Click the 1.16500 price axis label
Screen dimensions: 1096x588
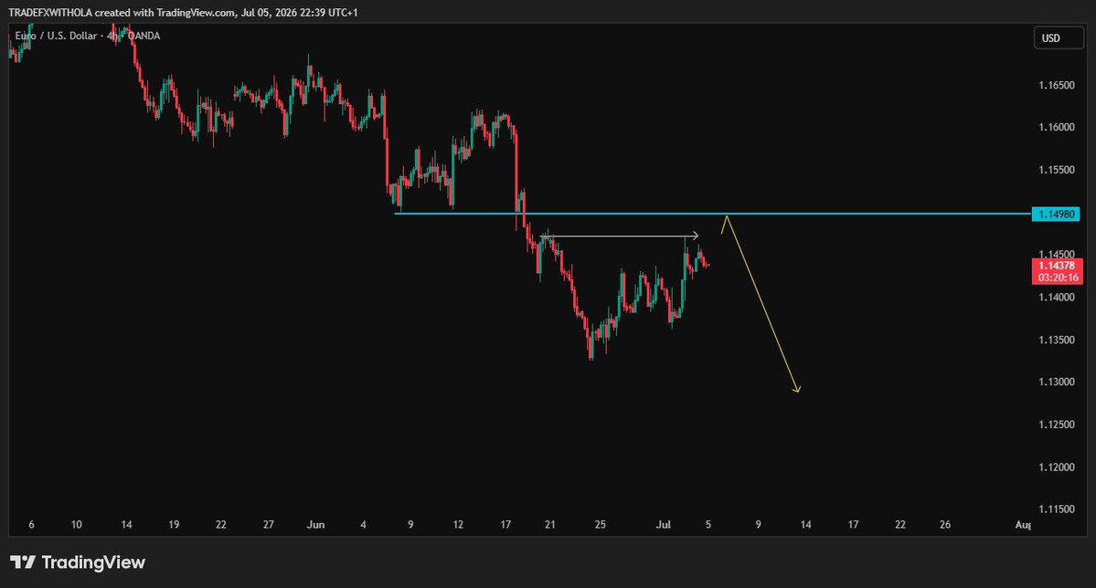[x=1056, y=85]
